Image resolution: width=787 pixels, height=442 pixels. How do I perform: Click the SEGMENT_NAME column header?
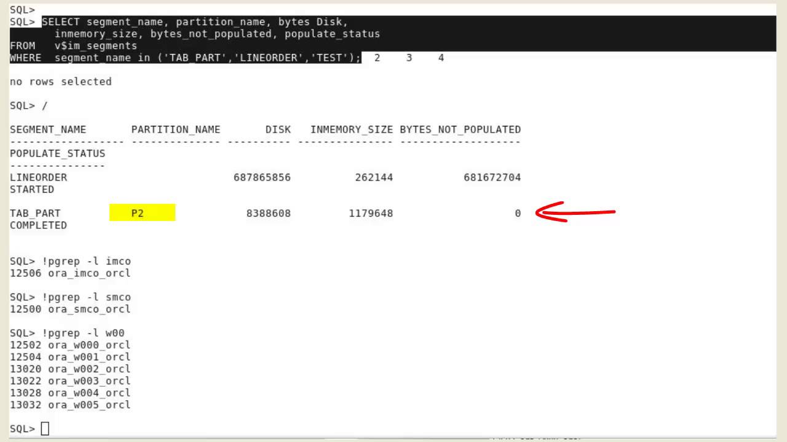coord(48,130)
